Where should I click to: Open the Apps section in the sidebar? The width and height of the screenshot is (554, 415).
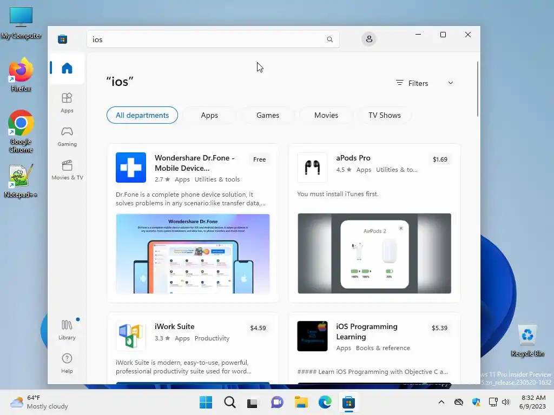(67, 103)
